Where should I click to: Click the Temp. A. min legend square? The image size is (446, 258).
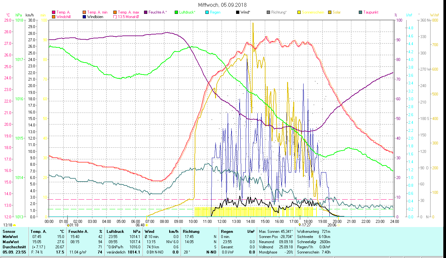pos(85,12)
